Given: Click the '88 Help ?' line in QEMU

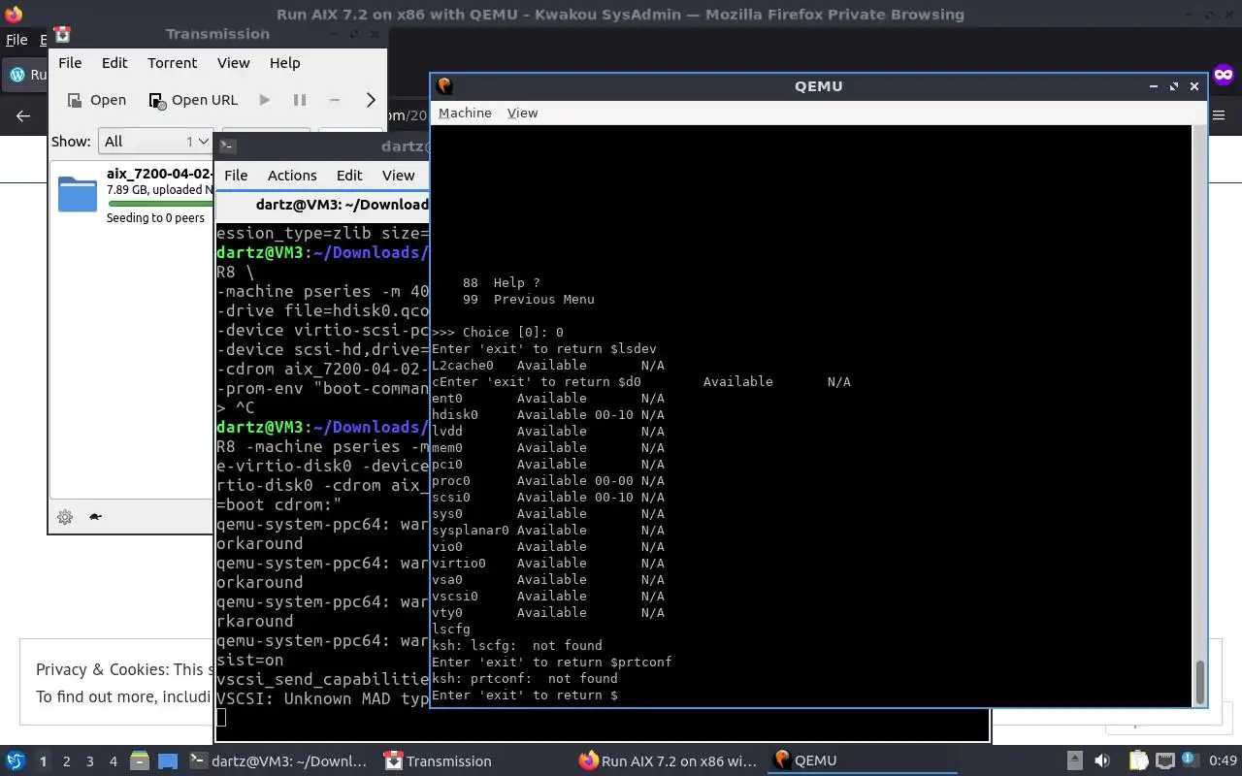Looking at the screenshot, I should pyautogui.click(x=502, y=283).
